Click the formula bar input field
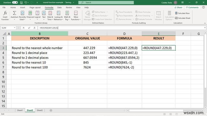Image resolution: width=207 pixels, height=116 pixels. click(x=121, y=28)
